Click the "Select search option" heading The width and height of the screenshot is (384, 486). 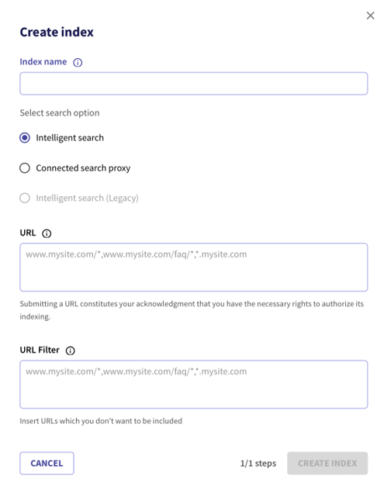click(60, 113)
